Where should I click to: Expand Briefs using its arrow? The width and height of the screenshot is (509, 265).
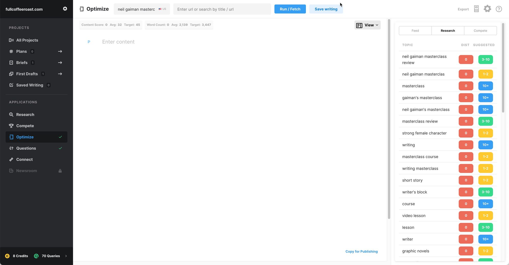pos(60,63)
